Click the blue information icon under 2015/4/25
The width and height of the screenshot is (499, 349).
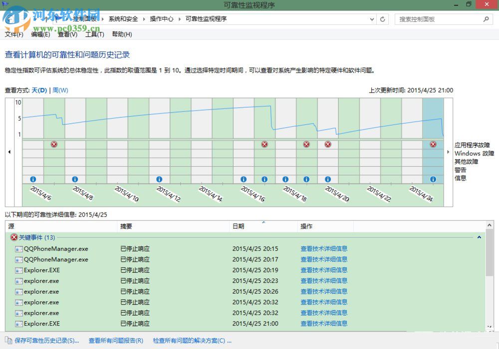click(x=433, y=179)
